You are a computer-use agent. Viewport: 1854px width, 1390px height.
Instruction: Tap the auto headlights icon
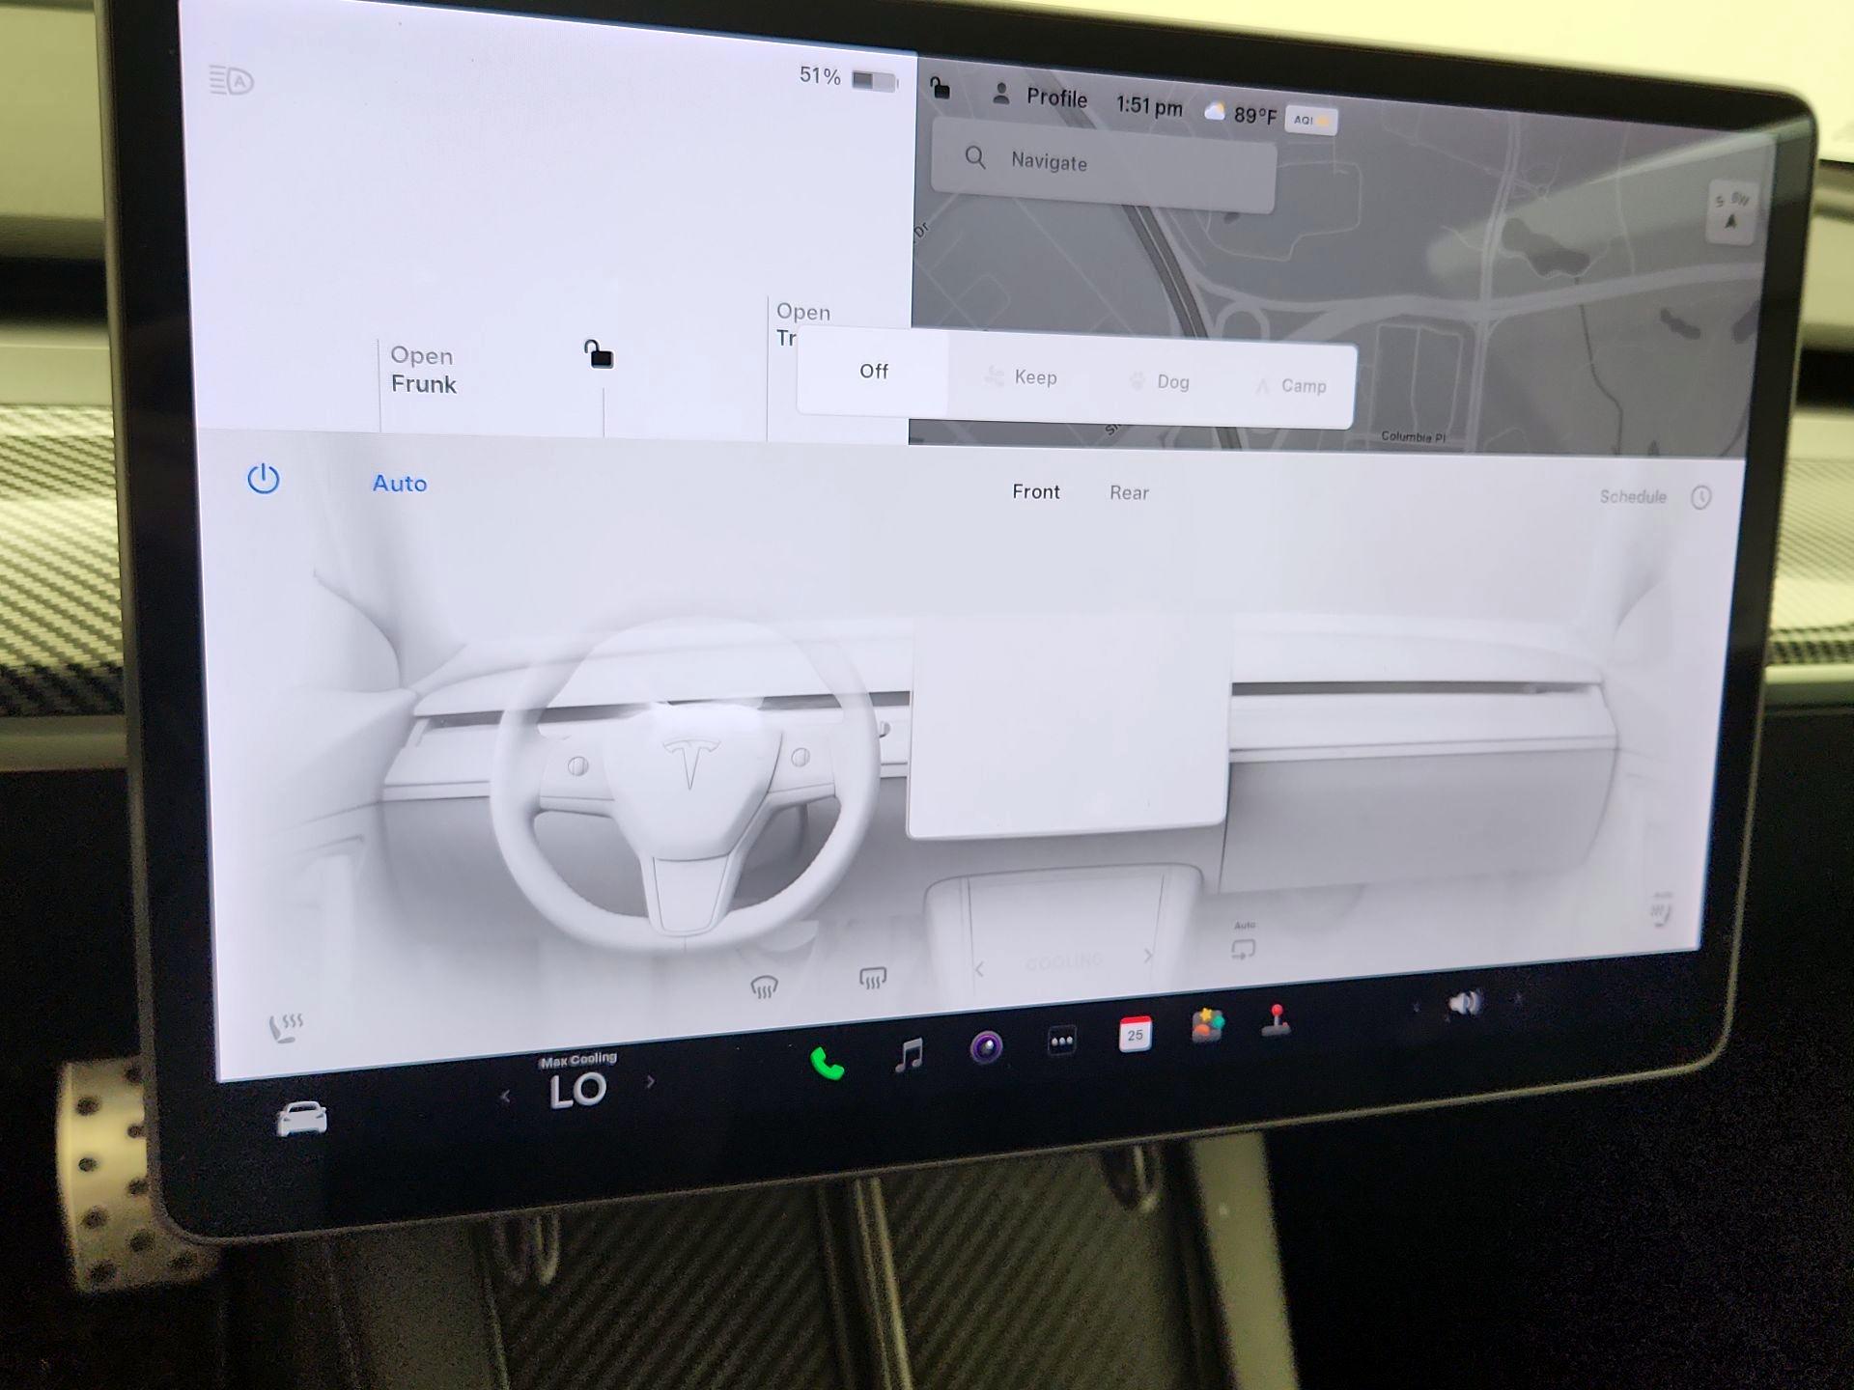coord(232,80)
